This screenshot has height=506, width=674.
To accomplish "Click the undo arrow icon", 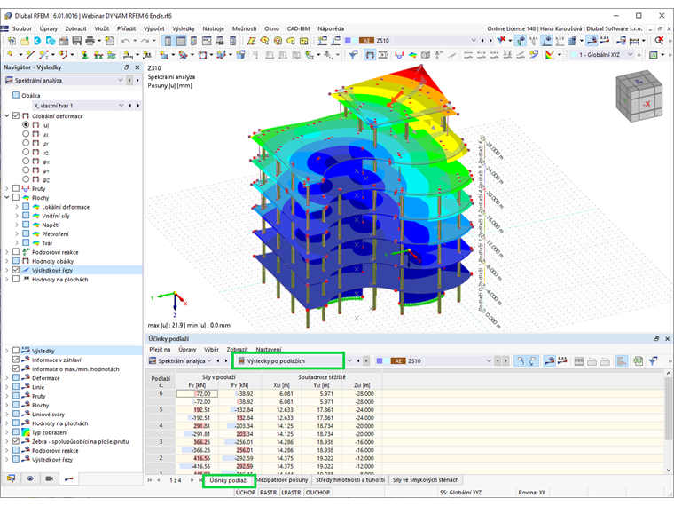I will [125, 41].
